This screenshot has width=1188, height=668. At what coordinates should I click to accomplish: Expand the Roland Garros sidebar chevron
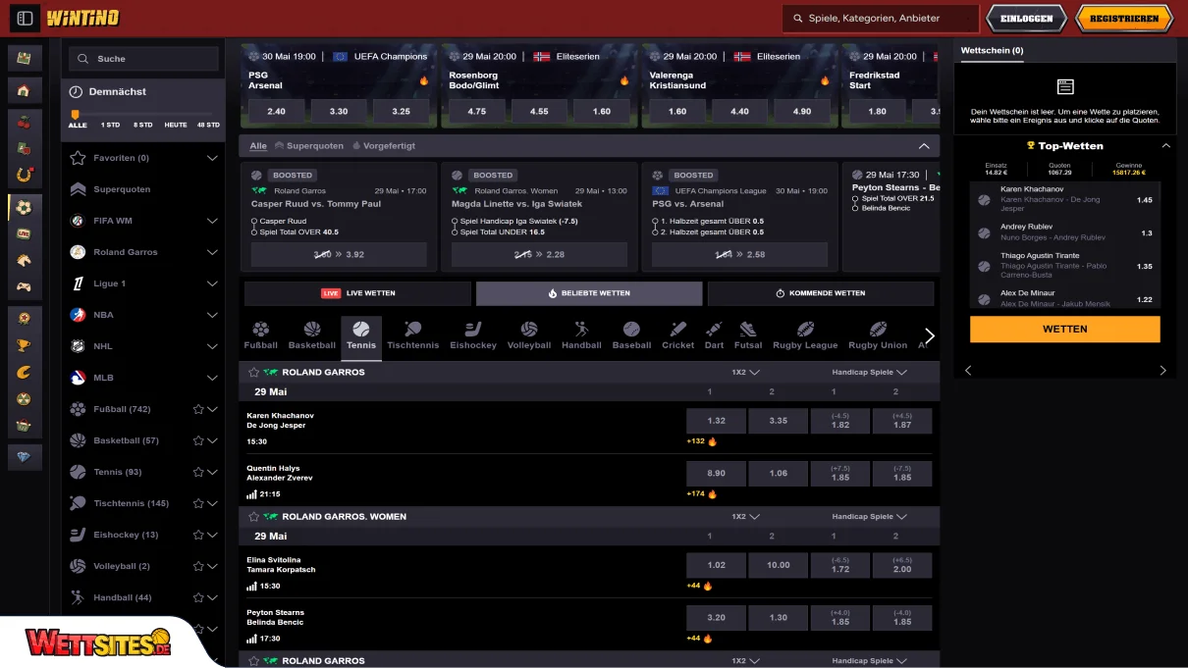click(212, 252)
